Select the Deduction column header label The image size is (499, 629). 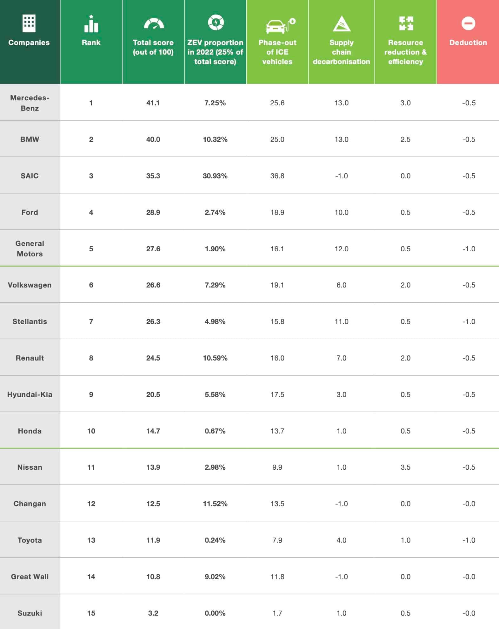[468, 43]
